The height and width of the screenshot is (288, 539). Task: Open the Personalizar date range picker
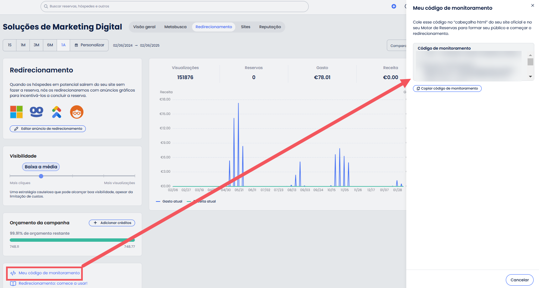[x=89, y=45]
